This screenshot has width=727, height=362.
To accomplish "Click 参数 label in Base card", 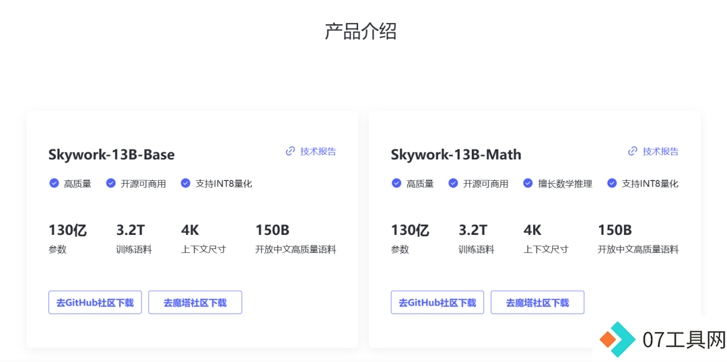I will 57,250.
